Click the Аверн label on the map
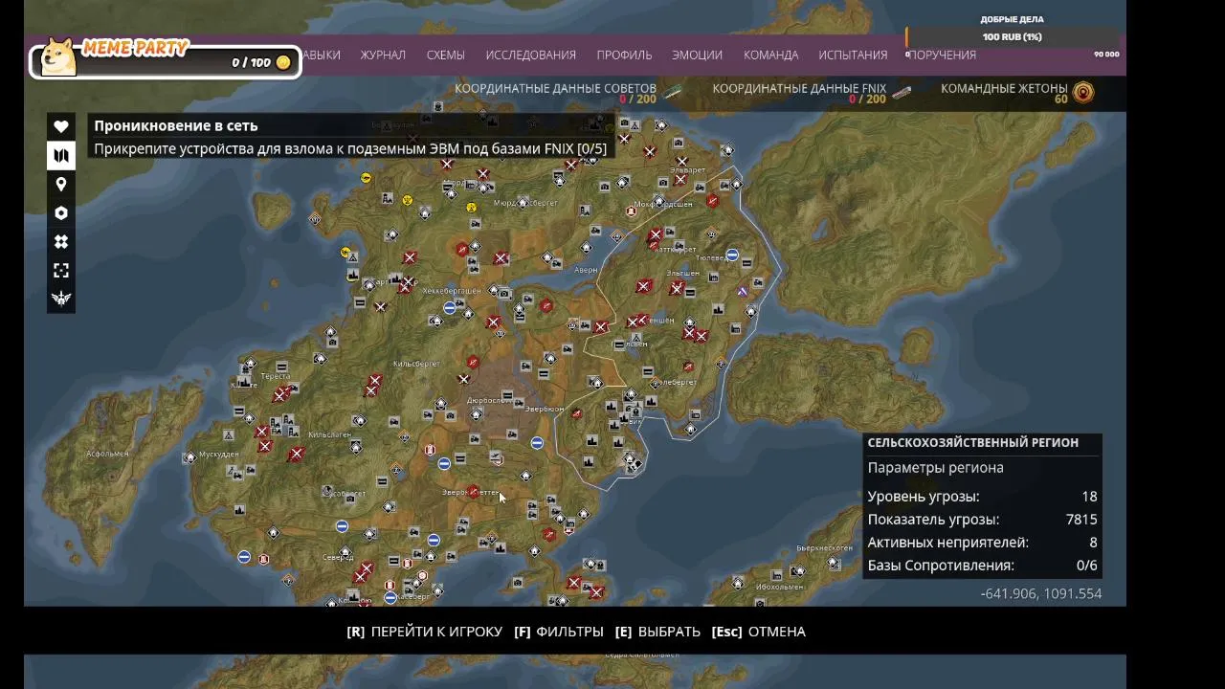This screenshot has height=689, width=1225. [586, 270]
